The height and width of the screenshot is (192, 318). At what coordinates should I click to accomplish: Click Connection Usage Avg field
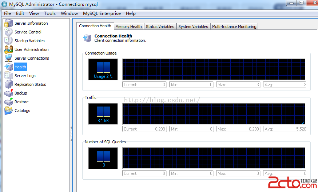(x=284, y=84)
